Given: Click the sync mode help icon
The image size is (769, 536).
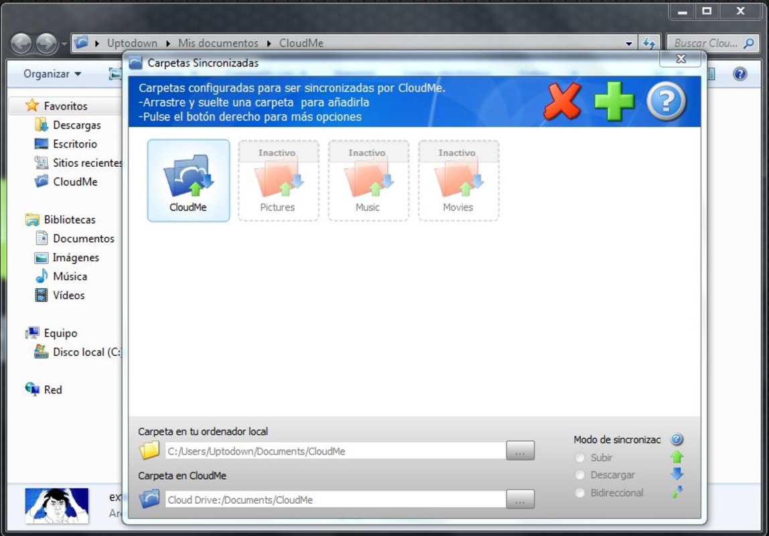Looking at the screenshot, I should [x=677, y=439].
